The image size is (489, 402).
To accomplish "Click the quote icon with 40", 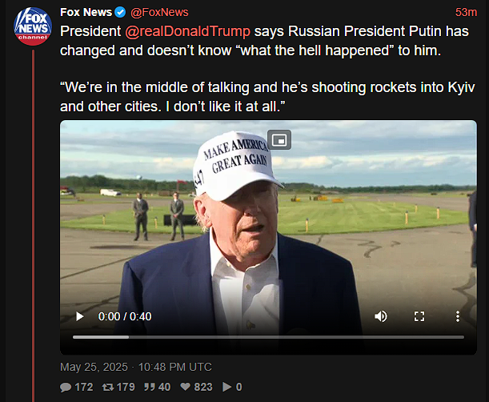I will point(149,387).
